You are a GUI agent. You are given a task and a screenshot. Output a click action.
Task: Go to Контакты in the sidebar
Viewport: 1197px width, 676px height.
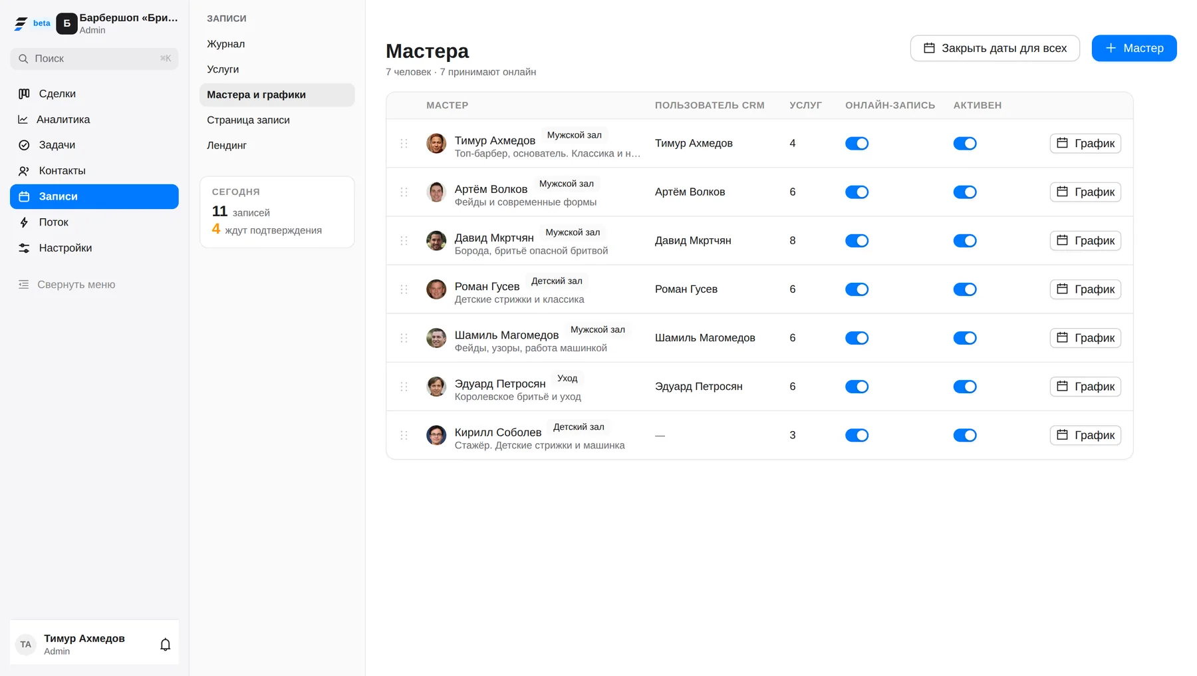coord(94,171)
